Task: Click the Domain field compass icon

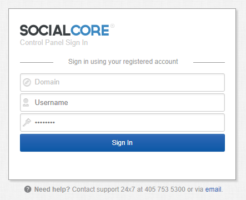Action: click(x=27, y=82)
